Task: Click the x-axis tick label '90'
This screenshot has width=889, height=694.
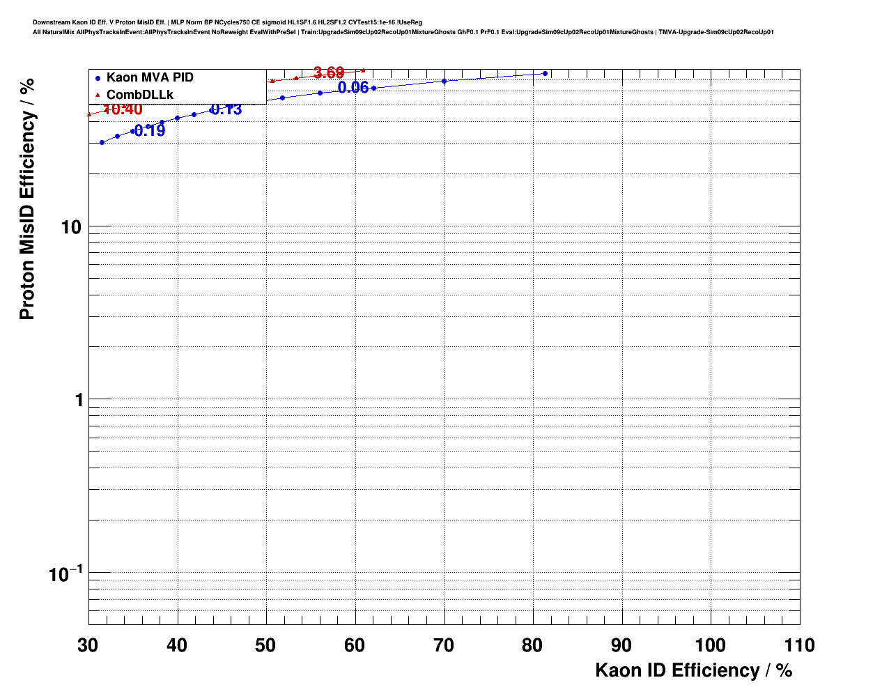Action: (x=621, y=645)
